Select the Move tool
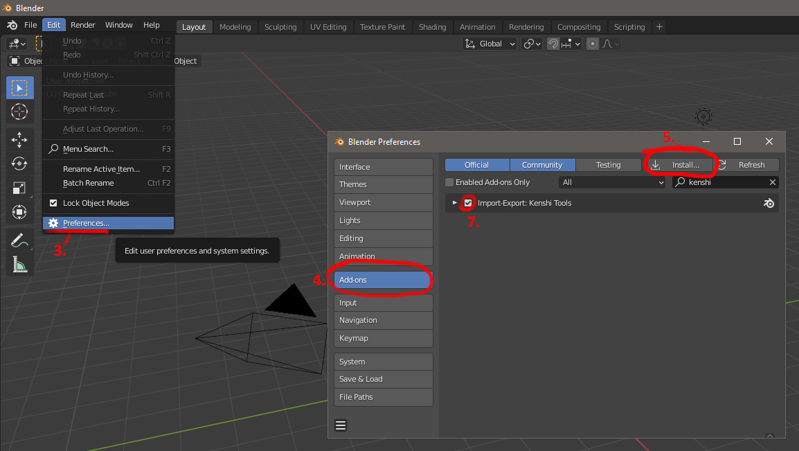 (x=19, y=140)
